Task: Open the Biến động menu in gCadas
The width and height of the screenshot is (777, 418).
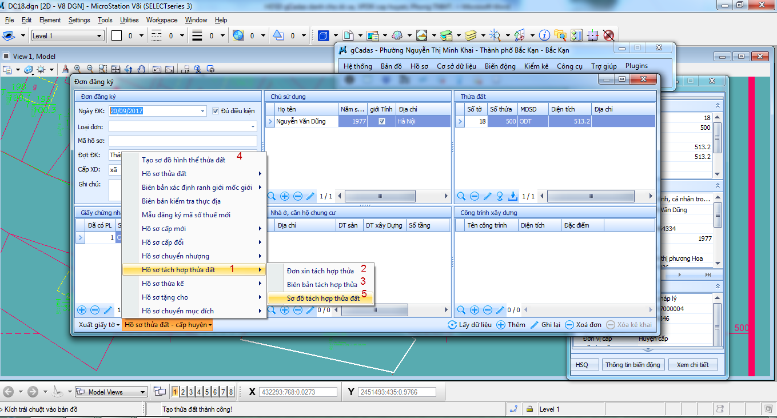Action: click(x=500, y=66)
